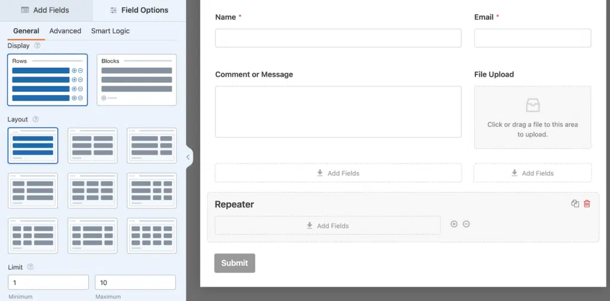Choose the Rows display option

pos(48,80)
